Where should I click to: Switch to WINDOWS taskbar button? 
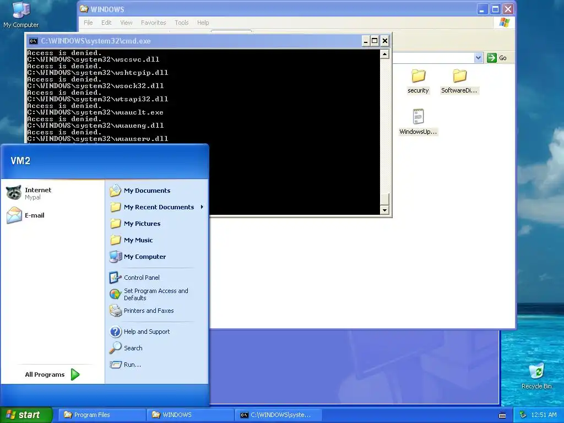click(x=190, y=415)
